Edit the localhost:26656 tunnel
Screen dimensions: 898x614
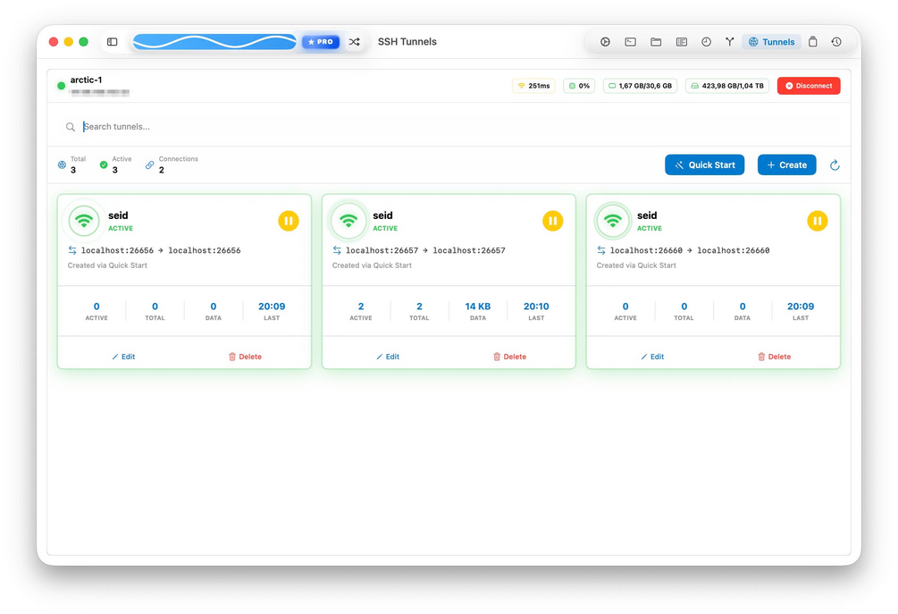123,357
